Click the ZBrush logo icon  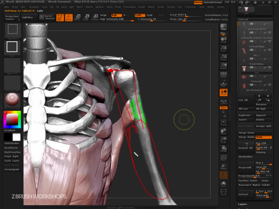[2, 2]
